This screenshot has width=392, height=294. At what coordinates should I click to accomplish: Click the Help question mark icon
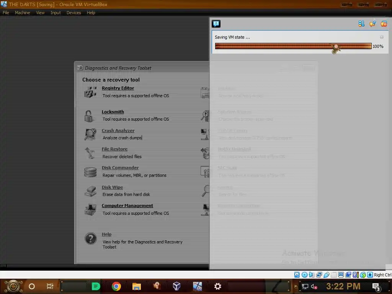coord(90,238)
